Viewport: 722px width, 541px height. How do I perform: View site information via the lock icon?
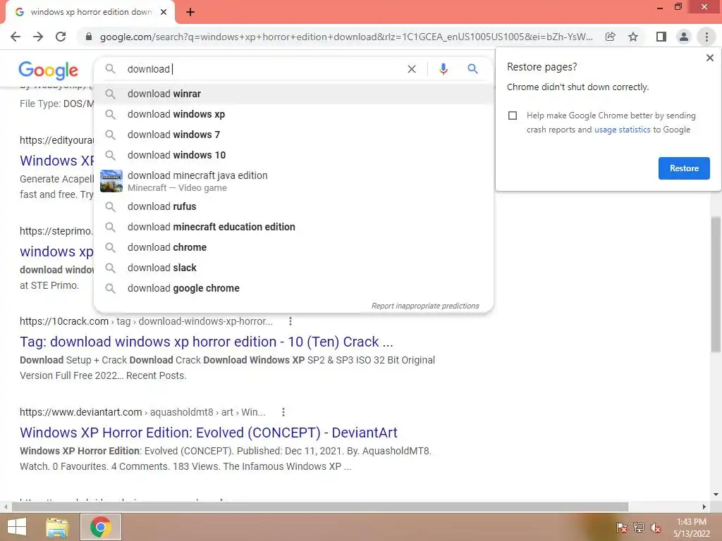click(x=89, y=37)
